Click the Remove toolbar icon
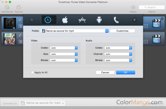Screen dimensions: 166x109 [x=19, y=8]
